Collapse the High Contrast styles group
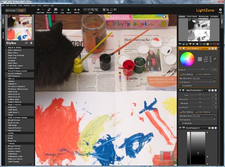 [x=6, y=105]
